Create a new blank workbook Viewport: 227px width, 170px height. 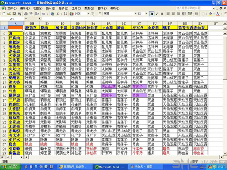(4, 14)
